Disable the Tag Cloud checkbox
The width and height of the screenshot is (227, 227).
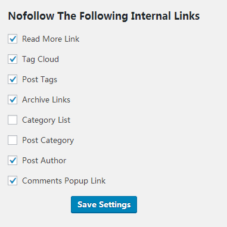point(13,59)
